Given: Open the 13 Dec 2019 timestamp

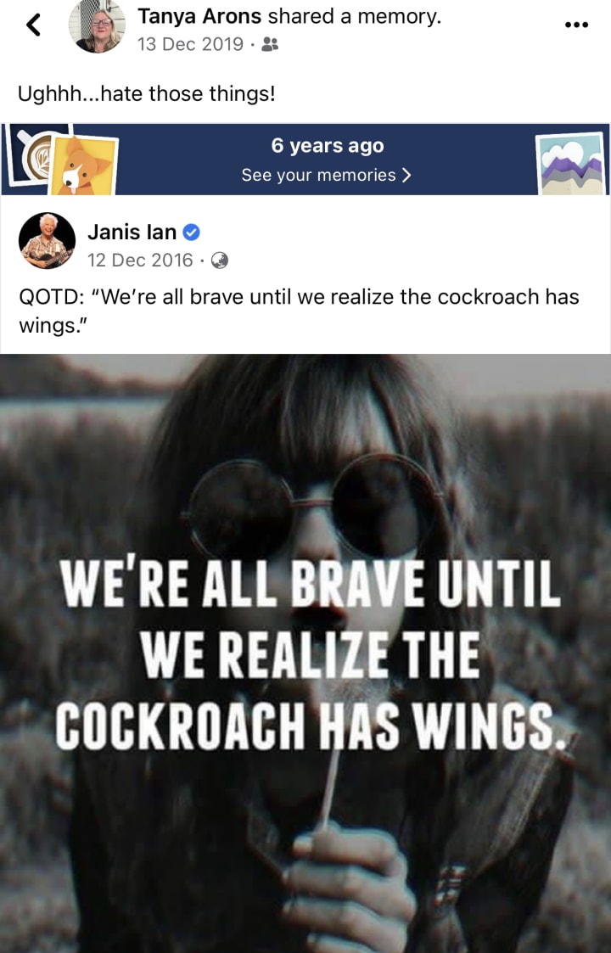Looking at the screenshot, I should pyautogui.click(x=190, y=44).
